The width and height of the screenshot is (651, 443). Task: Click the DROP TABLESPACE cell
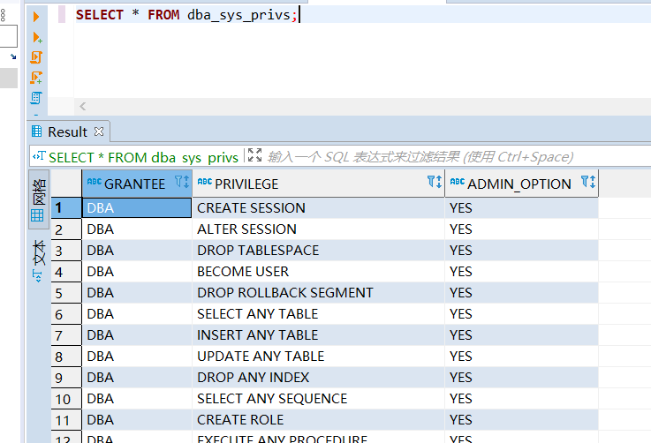point(257,251)
